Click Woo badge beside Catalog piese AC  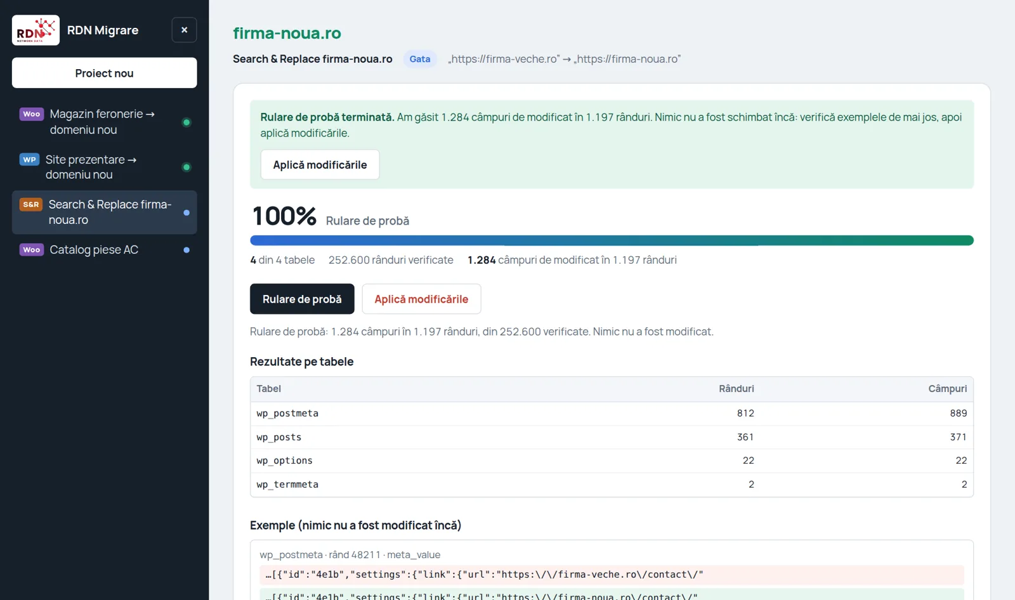pos(32,250)
